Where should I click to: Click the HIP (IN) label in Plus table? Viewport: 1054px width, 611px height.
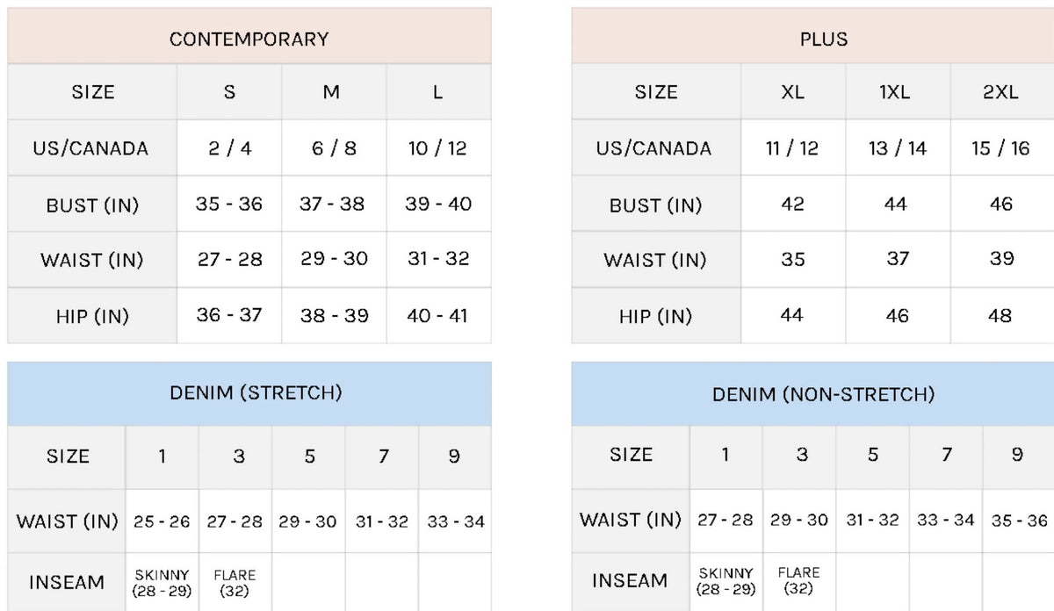(655, 316)
